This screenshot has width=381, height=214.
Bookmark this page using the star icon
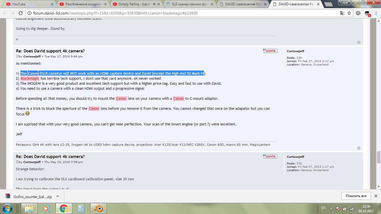coord(349,13)
